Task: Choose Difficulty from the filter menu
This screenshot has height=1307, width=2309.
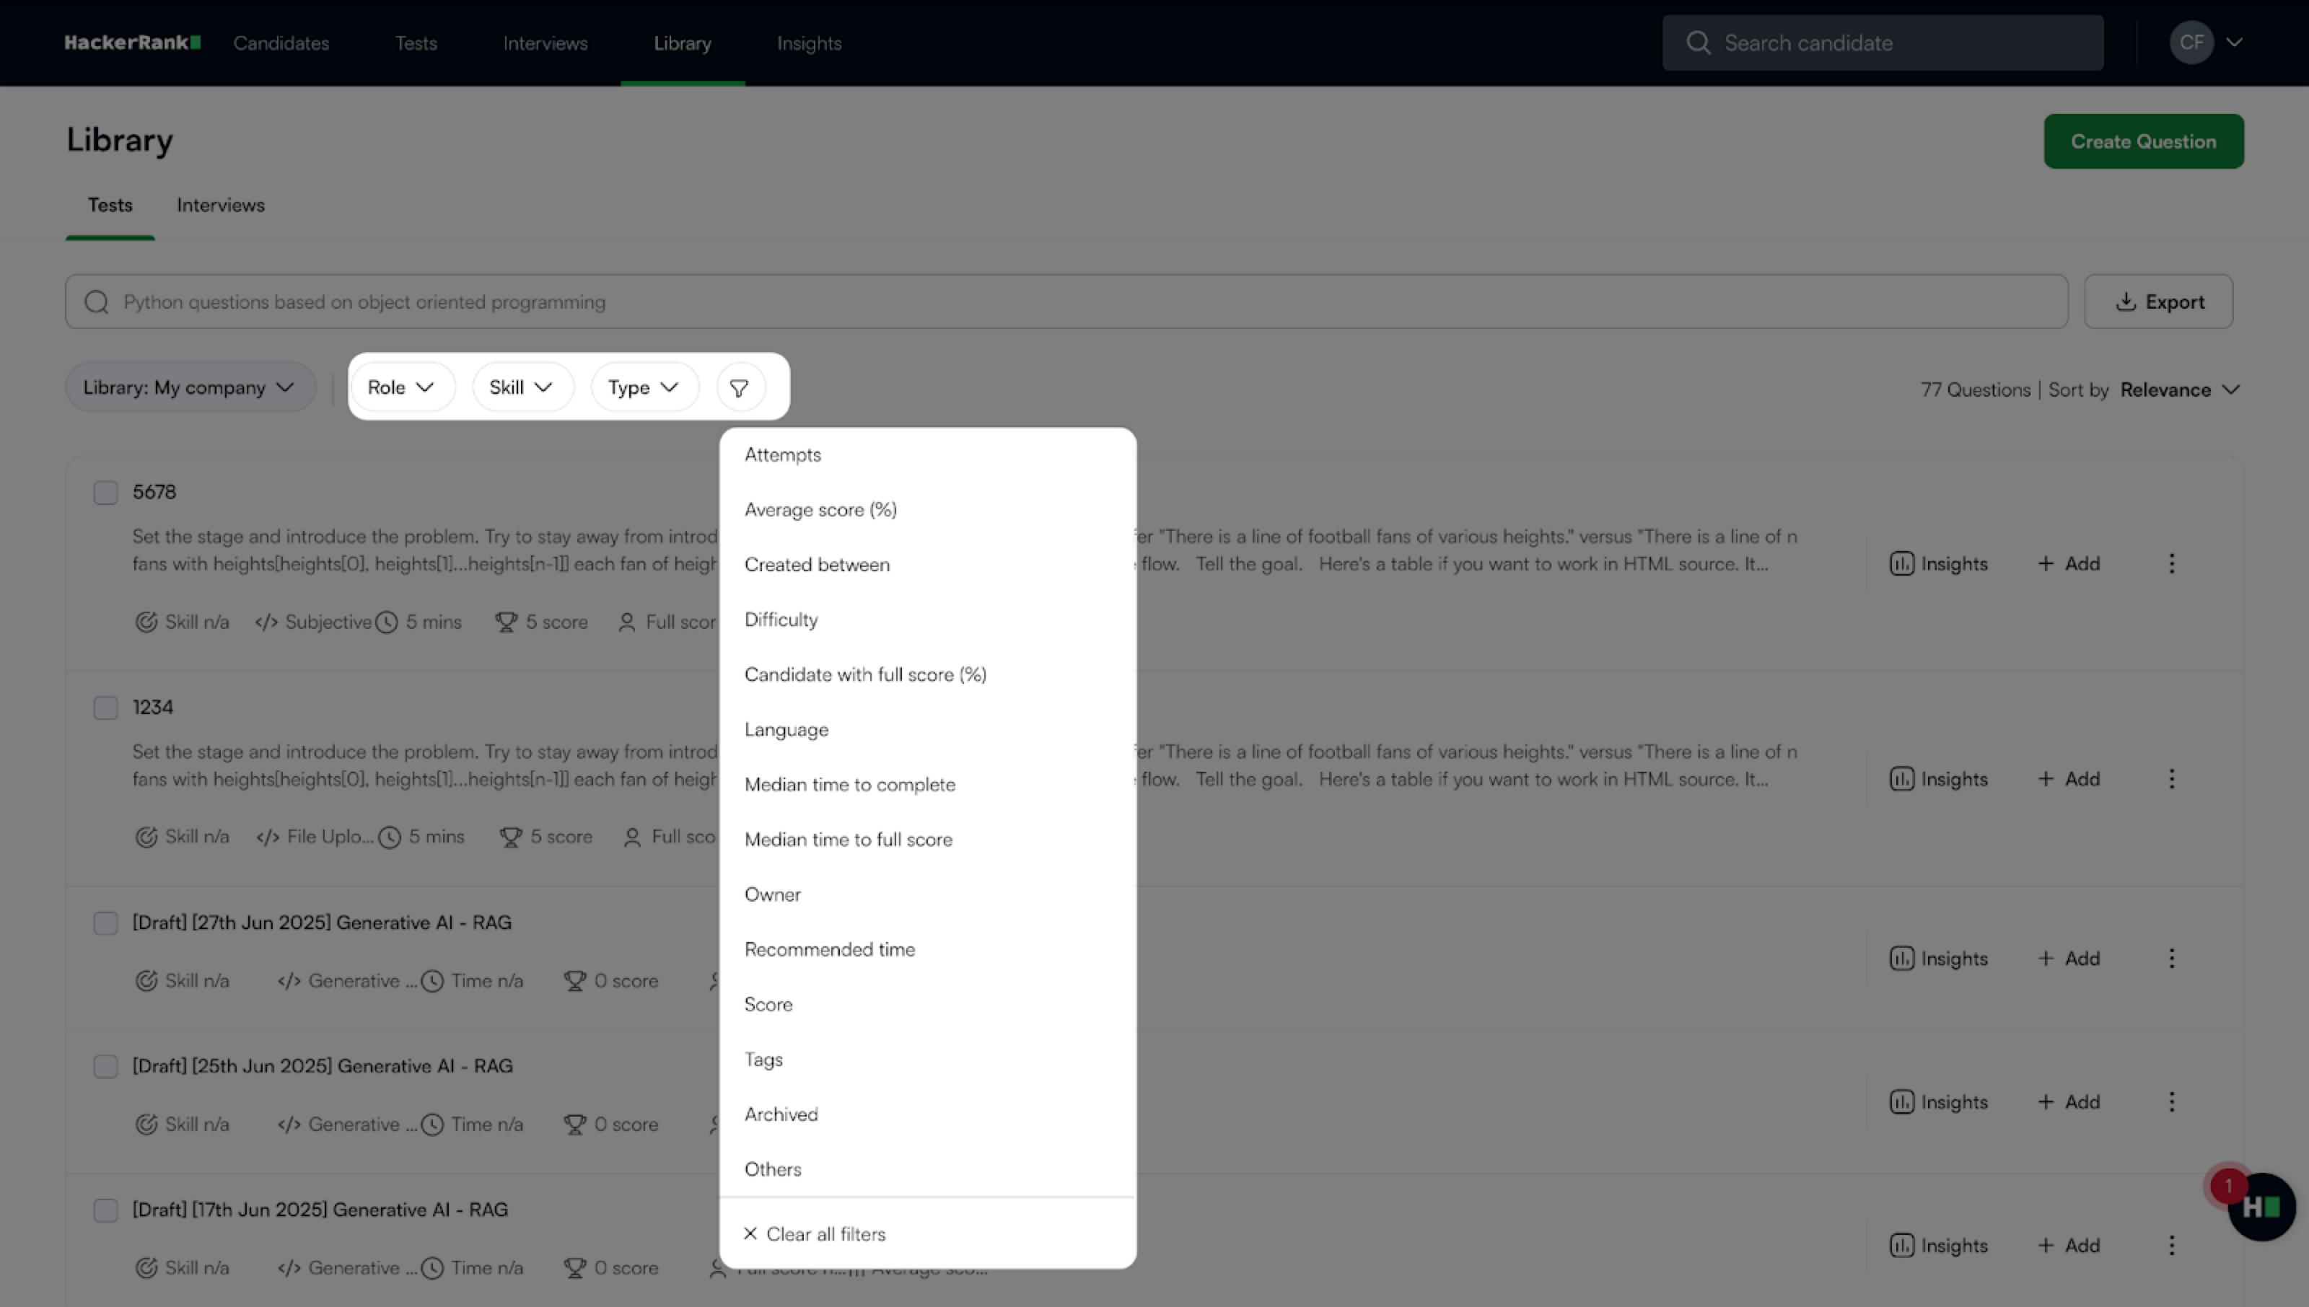Action: 781,620
